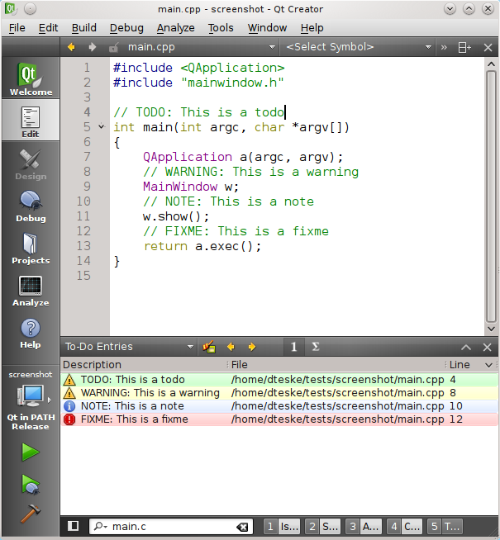Clear the locator search field
Image resolution: width=500 pixels, height=540 pixels.
[242, 527]
